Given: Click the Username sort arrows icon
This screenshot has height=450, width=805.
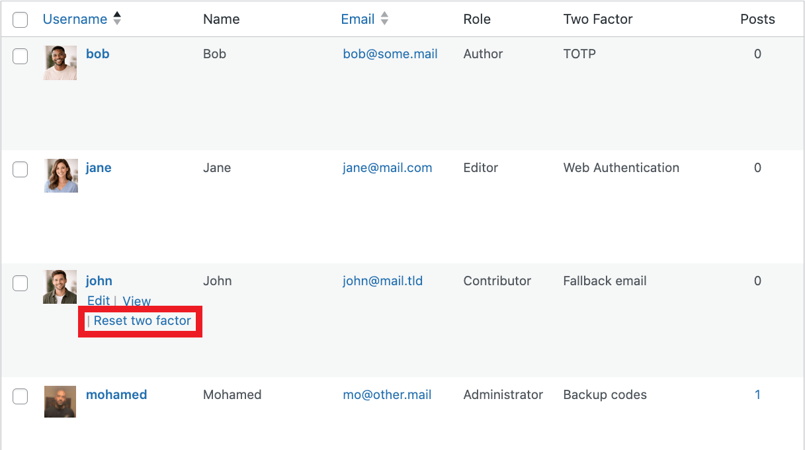Looking at the screenshot, I should (116, 19).
